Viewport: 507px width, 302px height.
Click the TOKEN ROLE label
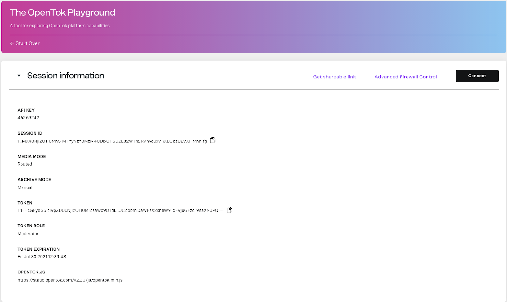[x=31, y=226]
